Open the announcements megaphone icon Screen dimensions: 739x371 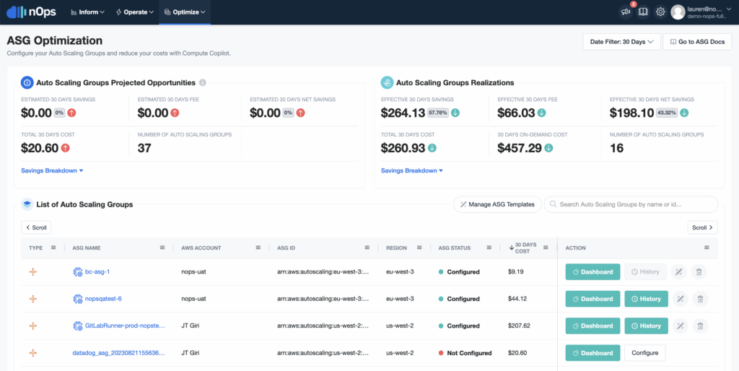coord(625,12)
